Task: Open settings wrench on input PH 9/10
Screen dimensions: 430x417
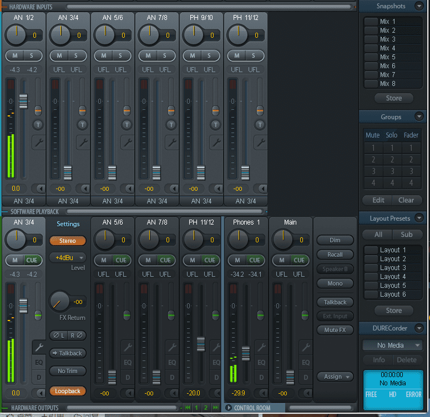Action: click(x=216, y=143)
